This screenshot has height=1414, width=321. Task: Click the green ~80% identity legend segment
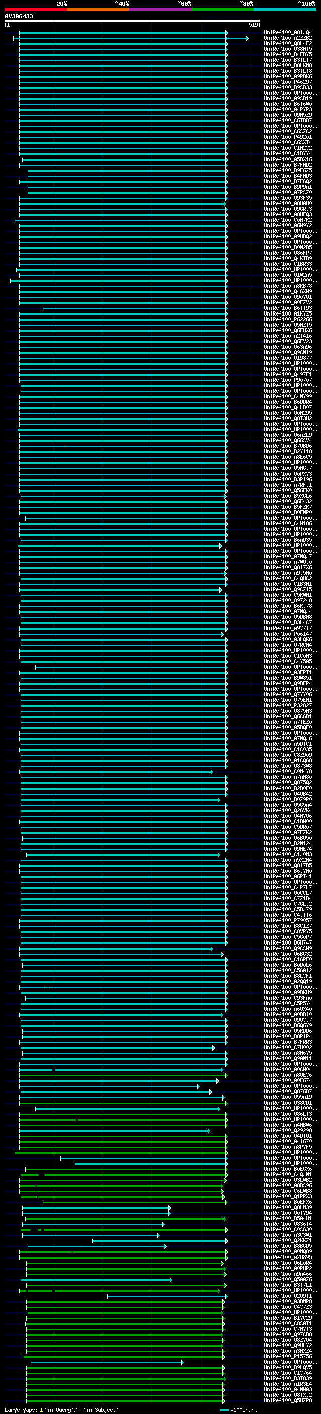(x=223, y=9)
